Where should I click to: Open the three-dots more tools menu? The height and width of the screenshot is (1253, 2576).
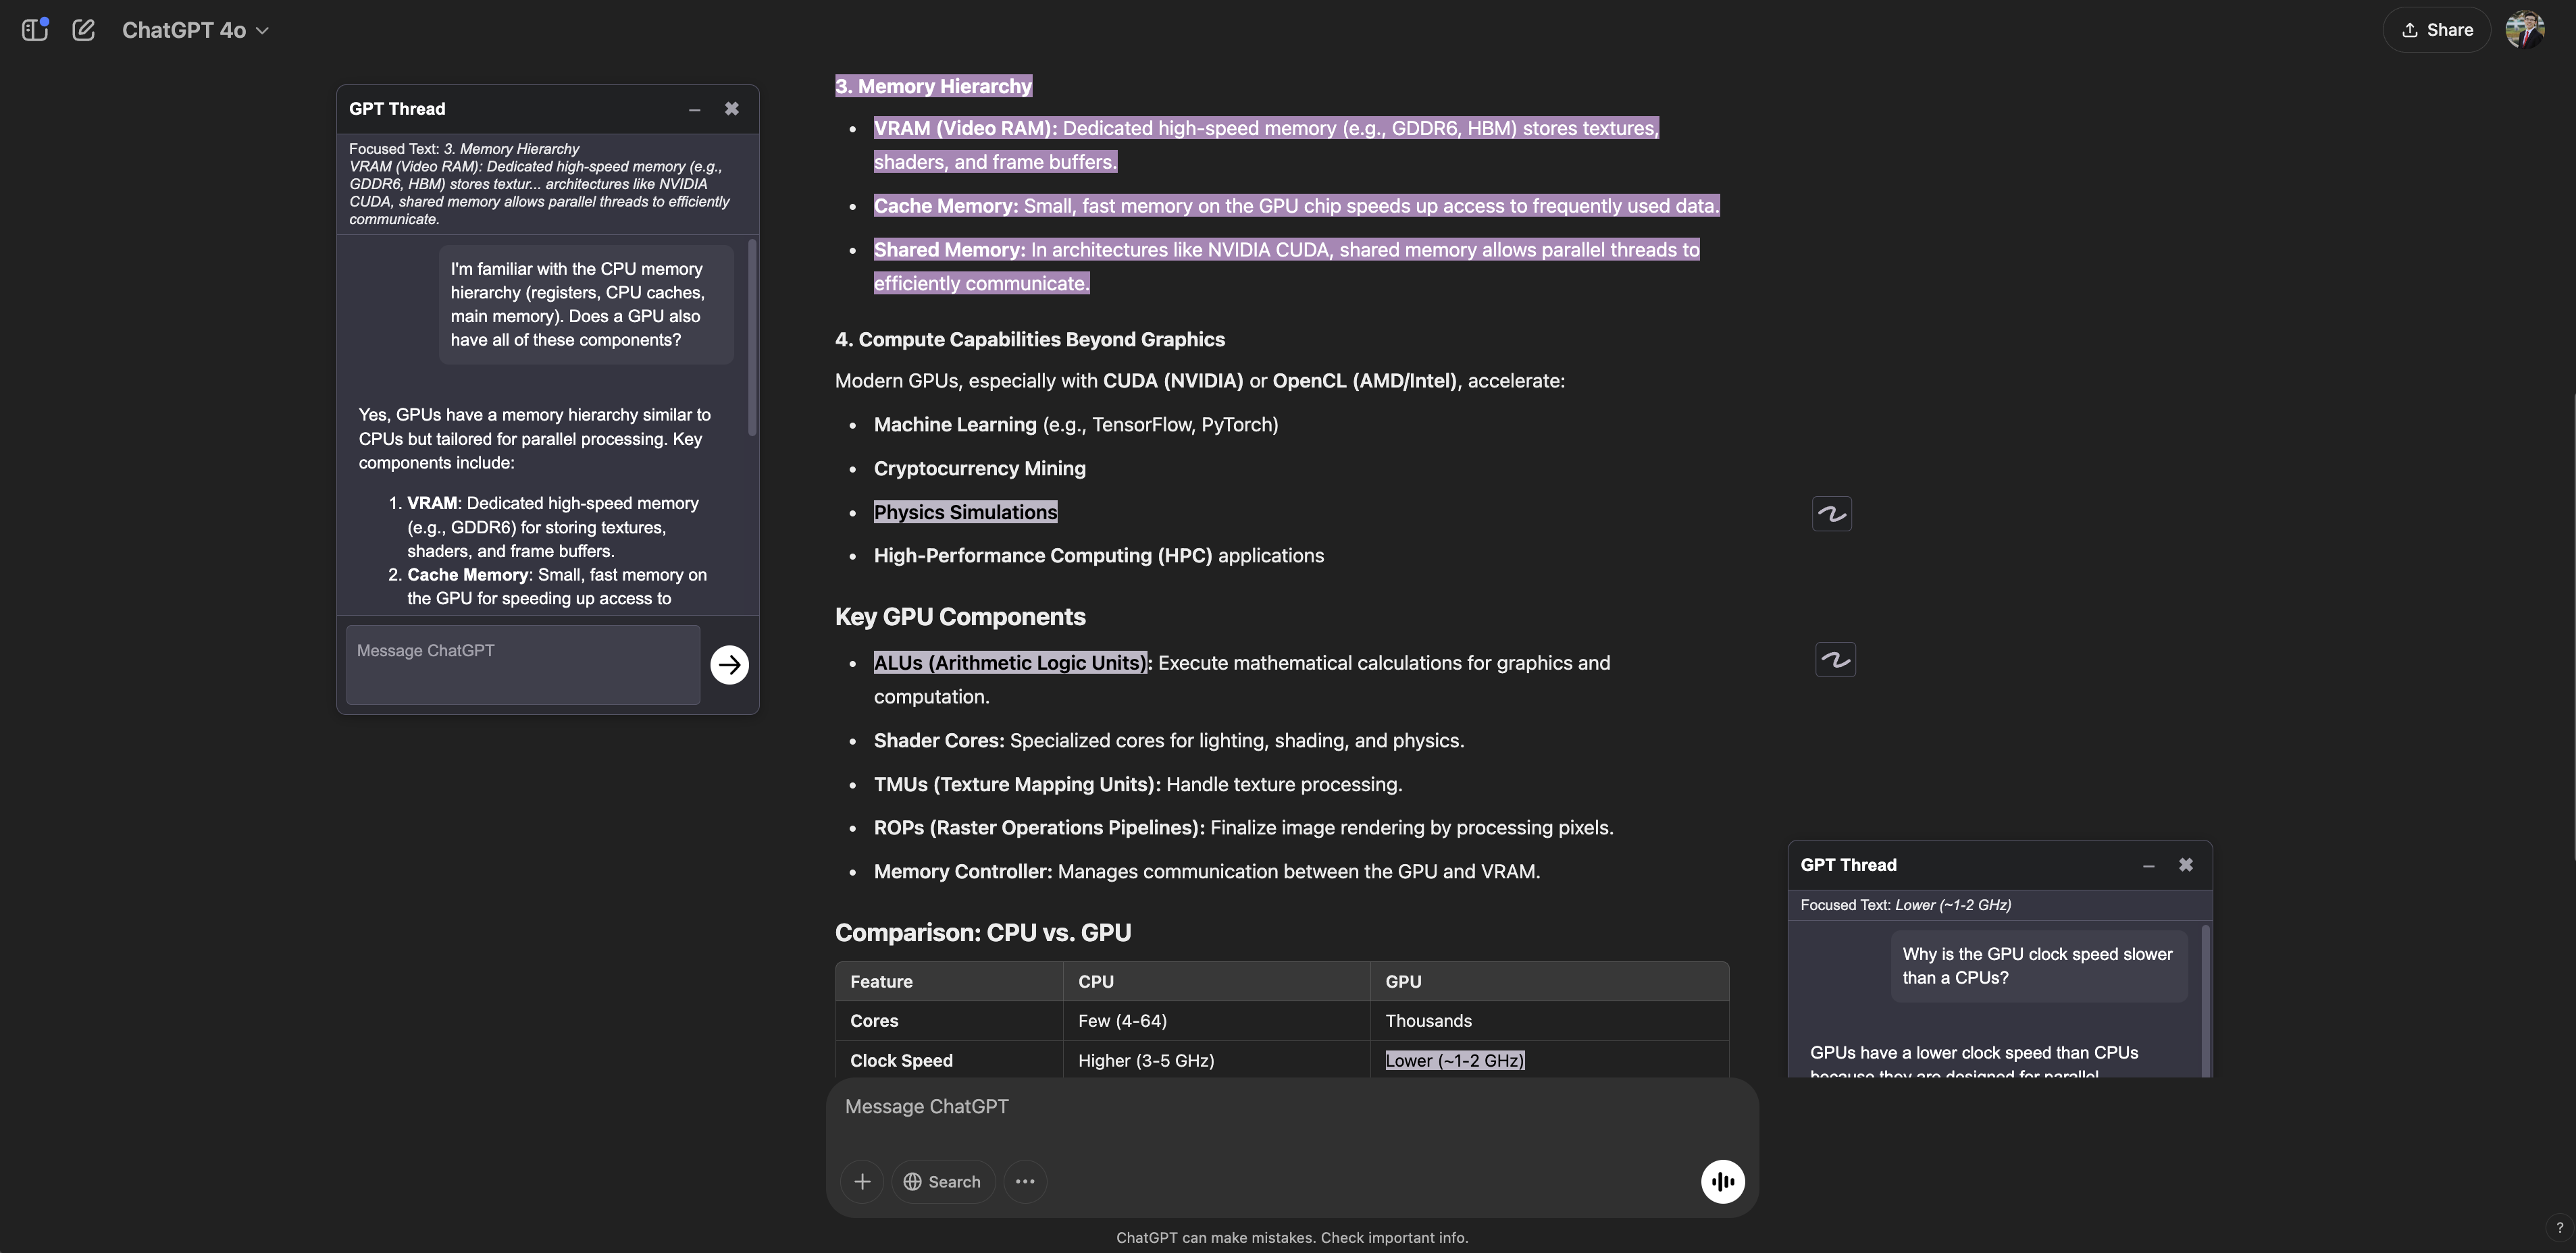pos(1025,1181)
